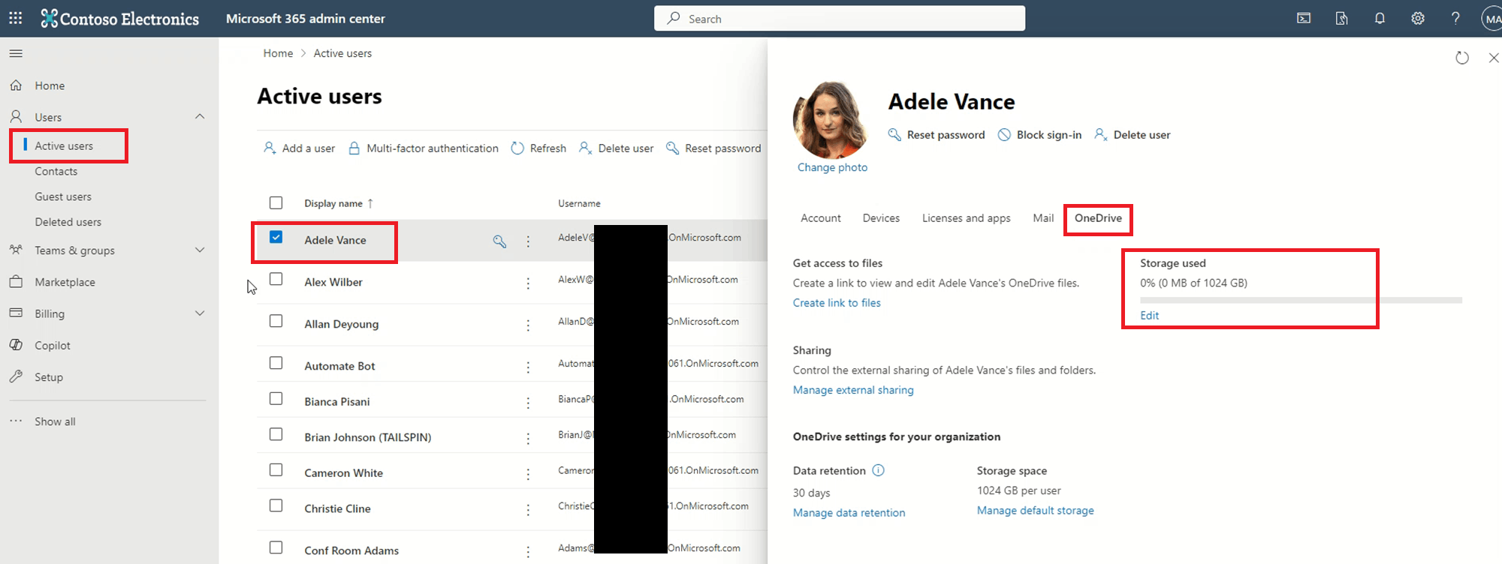Image resolution: width=1502 pixels, height=564 pixels.
Task: Close the Adele Vance details pane
Action: click(x=1494, y=58)
